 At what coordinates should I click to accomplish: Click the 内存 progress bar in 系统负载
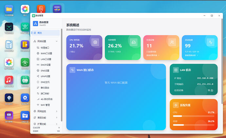click(194, 125)
